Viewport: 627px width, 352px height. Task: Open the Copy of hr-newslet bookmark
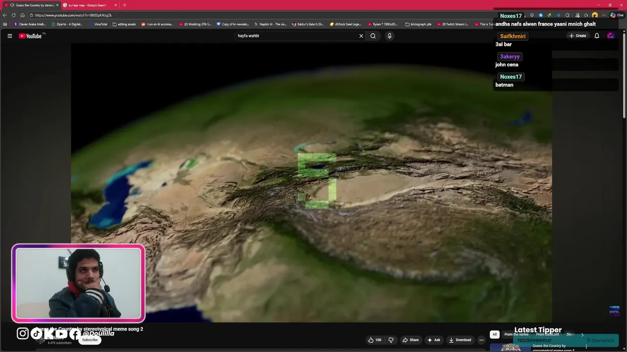point(233,24)
